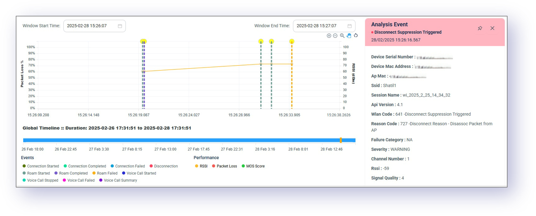Reset the chart zoom

pos(356,36)
